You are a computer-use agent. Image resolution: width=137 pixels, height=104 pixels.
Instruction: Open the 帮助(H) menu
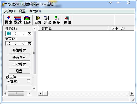tap(35, 11)
